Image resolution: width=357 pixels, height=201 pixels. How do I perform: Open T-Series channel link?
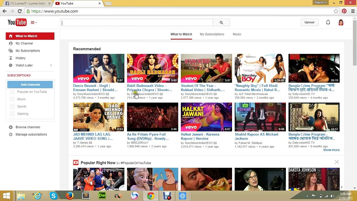coord(82,143)
